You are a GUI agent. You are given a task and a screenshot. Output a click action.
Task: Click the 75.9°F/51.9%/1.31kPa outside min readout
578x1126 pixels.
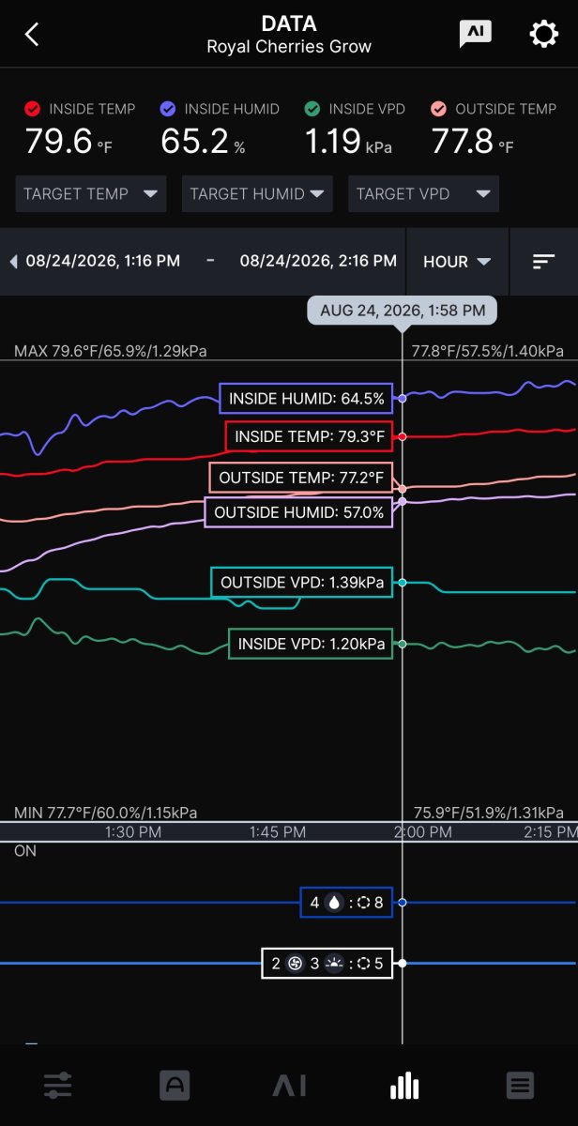click(488, 813)
